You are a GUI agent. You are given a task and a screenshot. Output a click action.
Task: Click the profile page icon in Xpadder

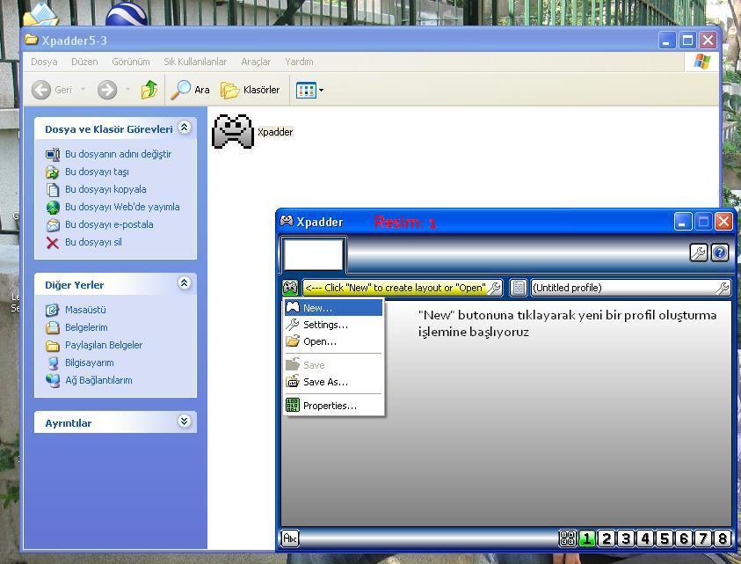[519, 288]
